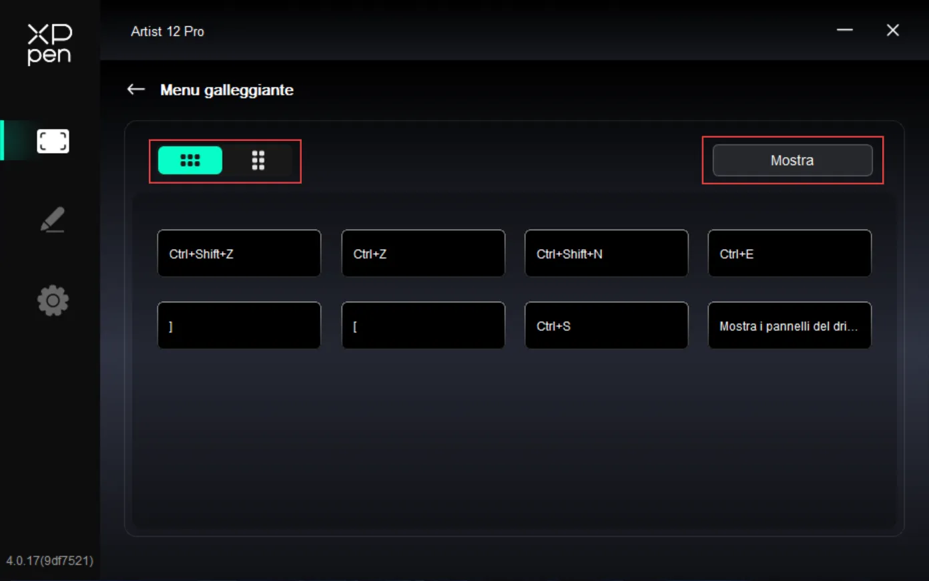Open the pen settings sidebar icon
Screen dimensions: 929x581
tap(53, 220)
